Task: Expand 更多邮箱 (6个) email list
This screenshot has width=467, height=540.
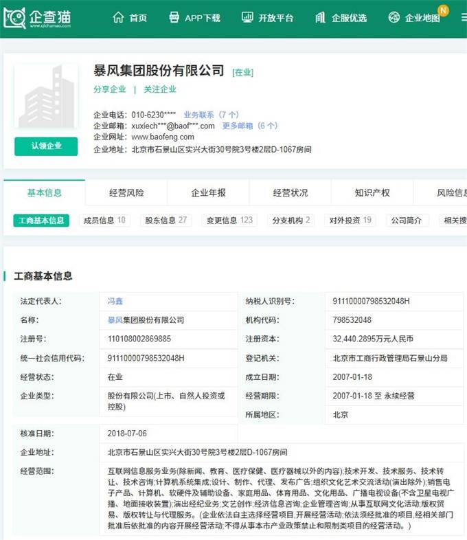Action: tap(249, 126)
